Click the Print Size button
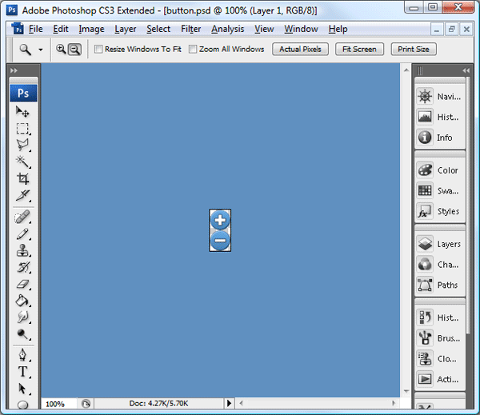 pyautogui.click(x=413, y=49)
